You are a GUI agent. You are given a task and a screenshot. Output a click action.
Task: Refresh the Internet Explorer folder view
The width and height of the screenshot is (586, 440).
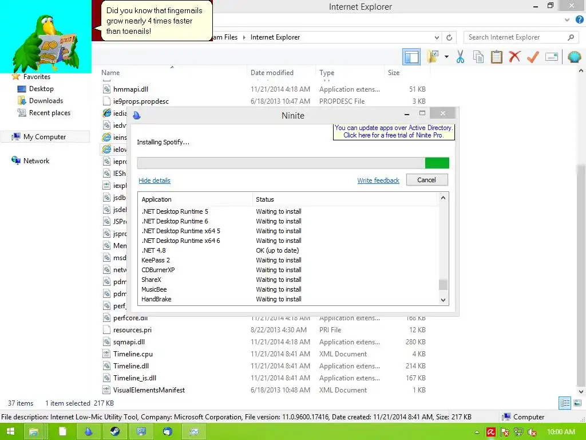(x=449, y=37)
